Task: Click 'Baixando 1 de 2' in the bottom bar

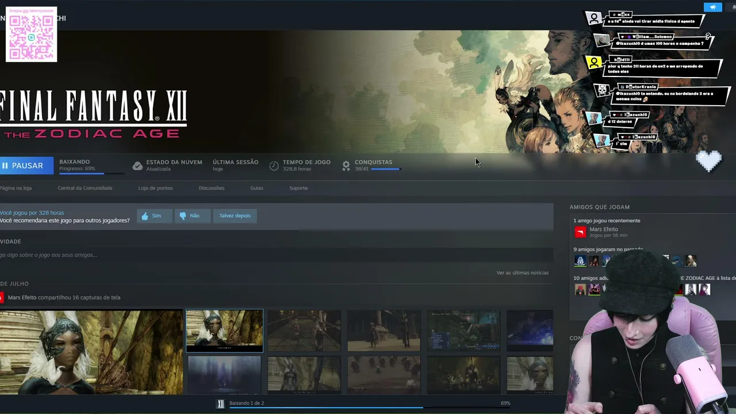Action: (247, 403)
